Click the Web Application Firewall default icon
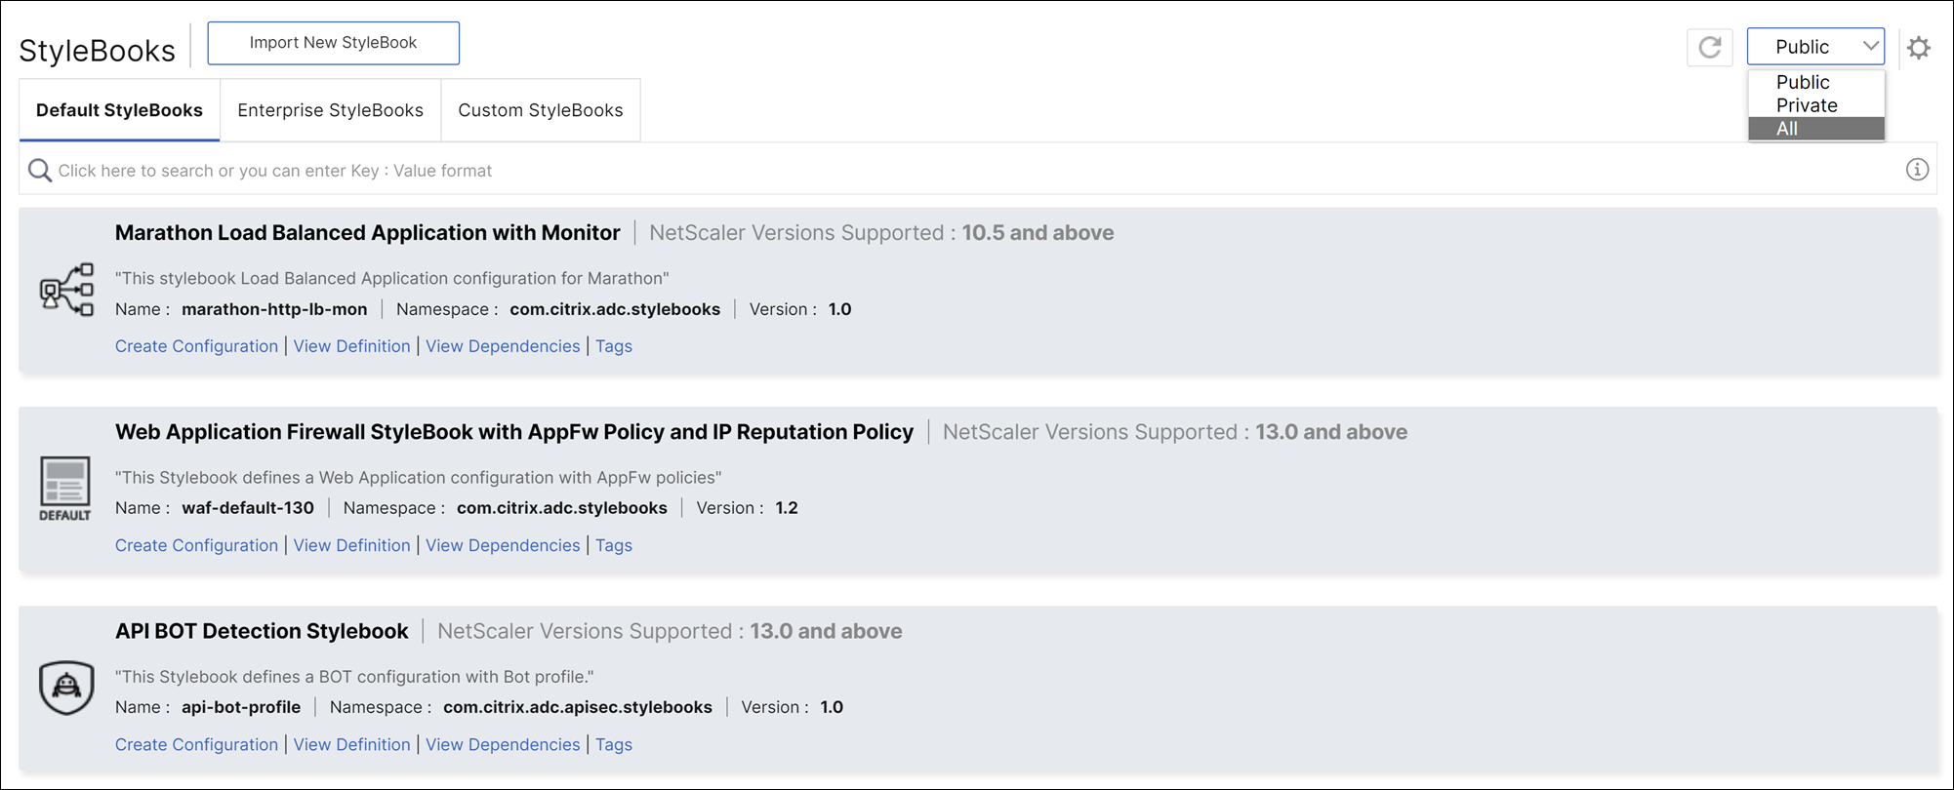1954x790 pixels. (65, 488)
